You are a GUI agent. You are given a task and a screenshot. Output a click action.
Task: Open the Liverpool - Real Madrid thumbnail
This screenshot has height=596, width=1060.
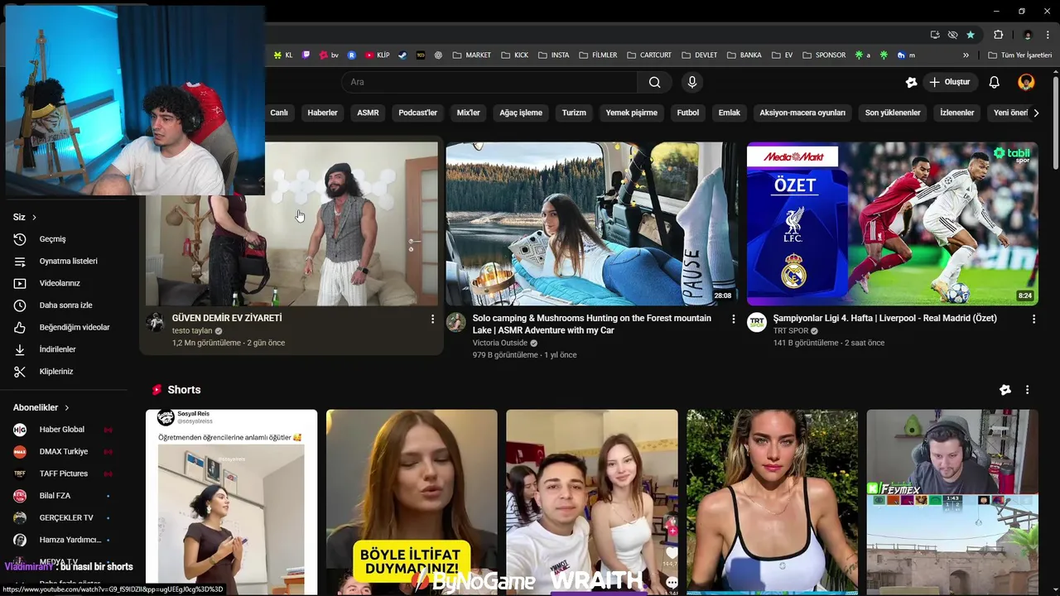[x=892, y=223]
